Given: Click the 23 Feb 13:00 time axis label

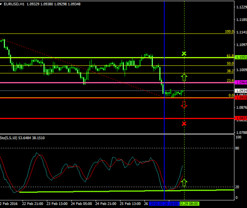Looking at the screenshot, I should click(x=58, y=203).
